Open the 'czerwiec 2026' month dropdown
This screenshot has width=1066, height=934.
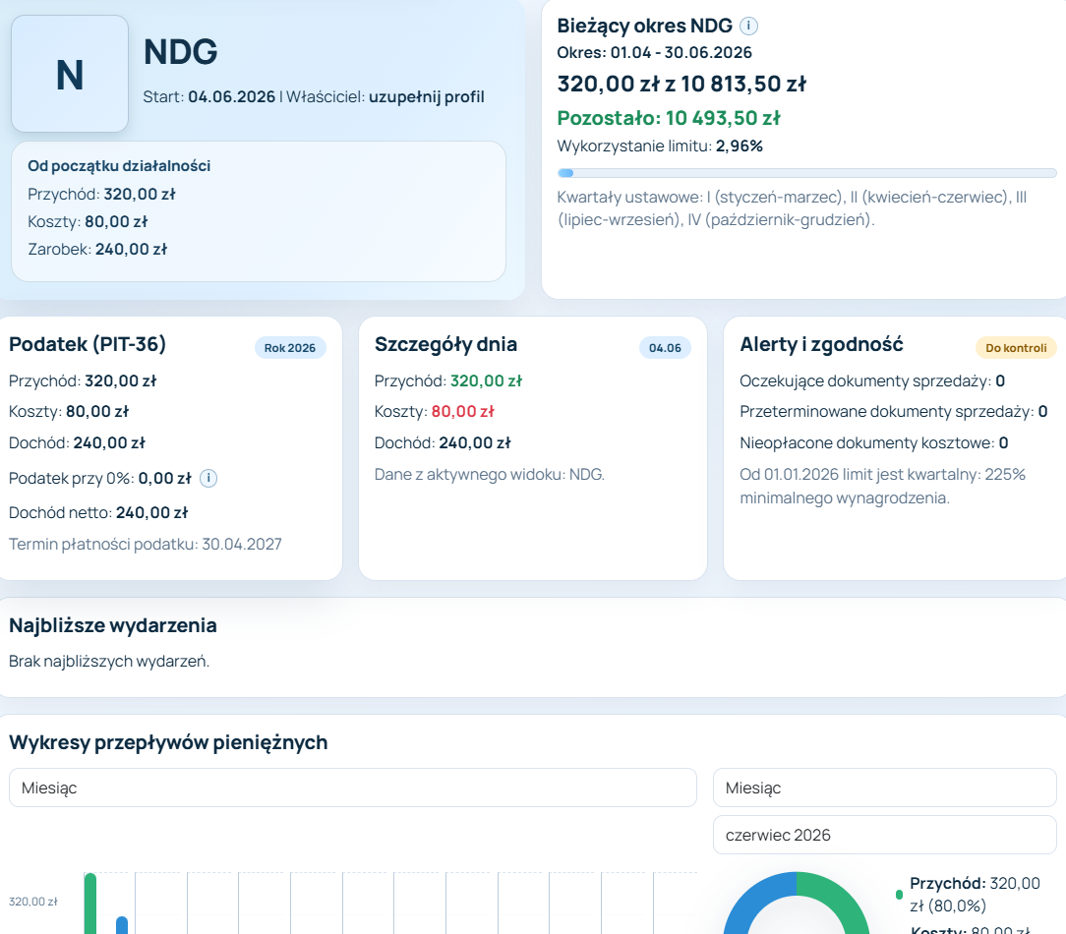(x=884, y=835)
